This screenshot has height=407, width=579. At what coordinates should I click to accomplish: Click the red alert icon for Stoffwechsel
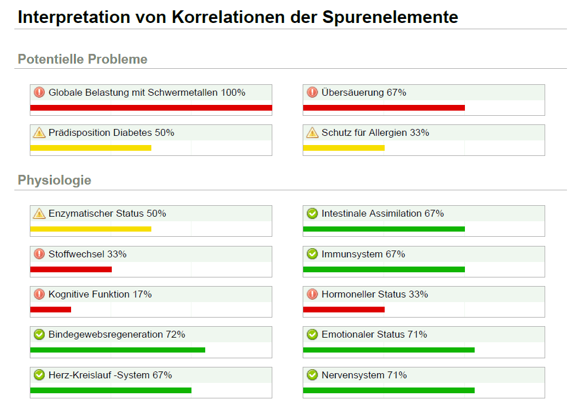tap(39, 254)
